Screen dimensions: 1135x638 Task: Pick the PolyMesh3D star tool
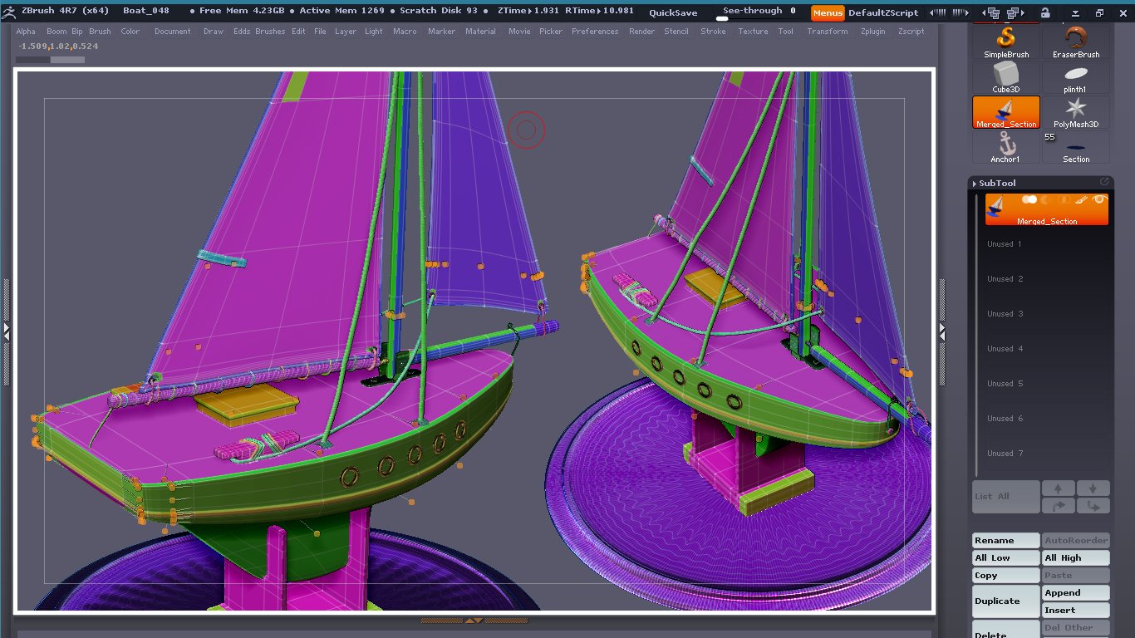tap(1076, 111)
